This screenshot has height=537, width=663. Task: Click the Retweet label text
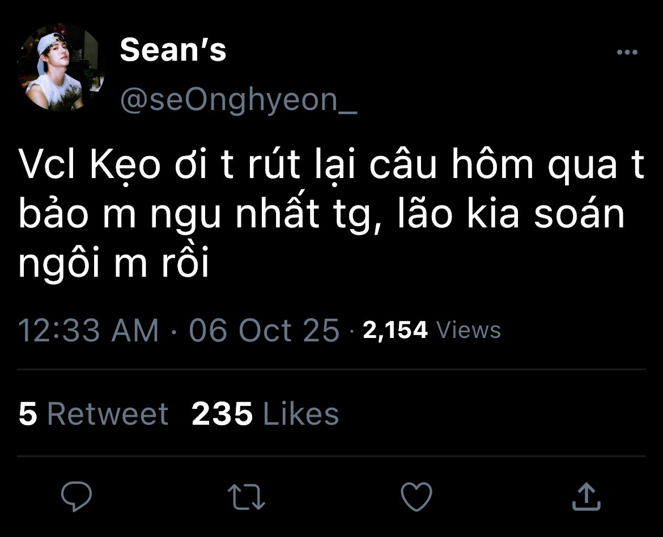(108, 414)
